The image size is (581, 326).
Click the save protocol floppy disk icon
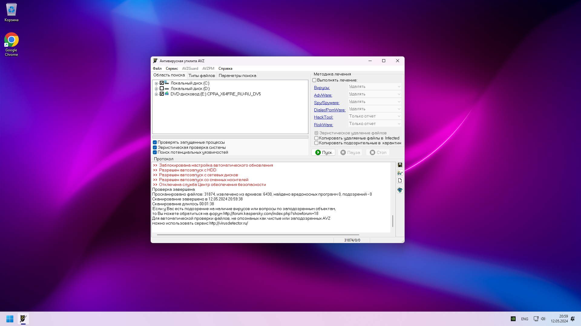click(400, 165)
